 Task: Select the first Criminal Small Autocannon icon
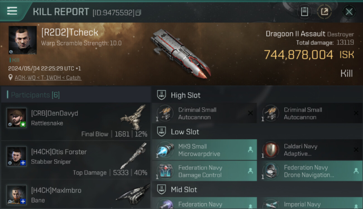165,113
